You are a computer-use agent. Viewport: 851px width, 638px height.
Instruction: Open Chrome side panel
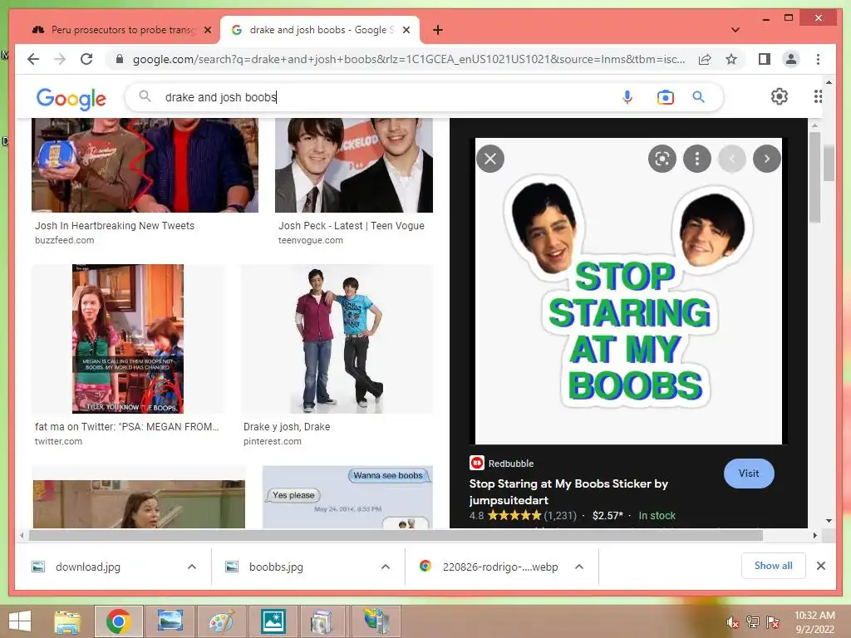765,59
